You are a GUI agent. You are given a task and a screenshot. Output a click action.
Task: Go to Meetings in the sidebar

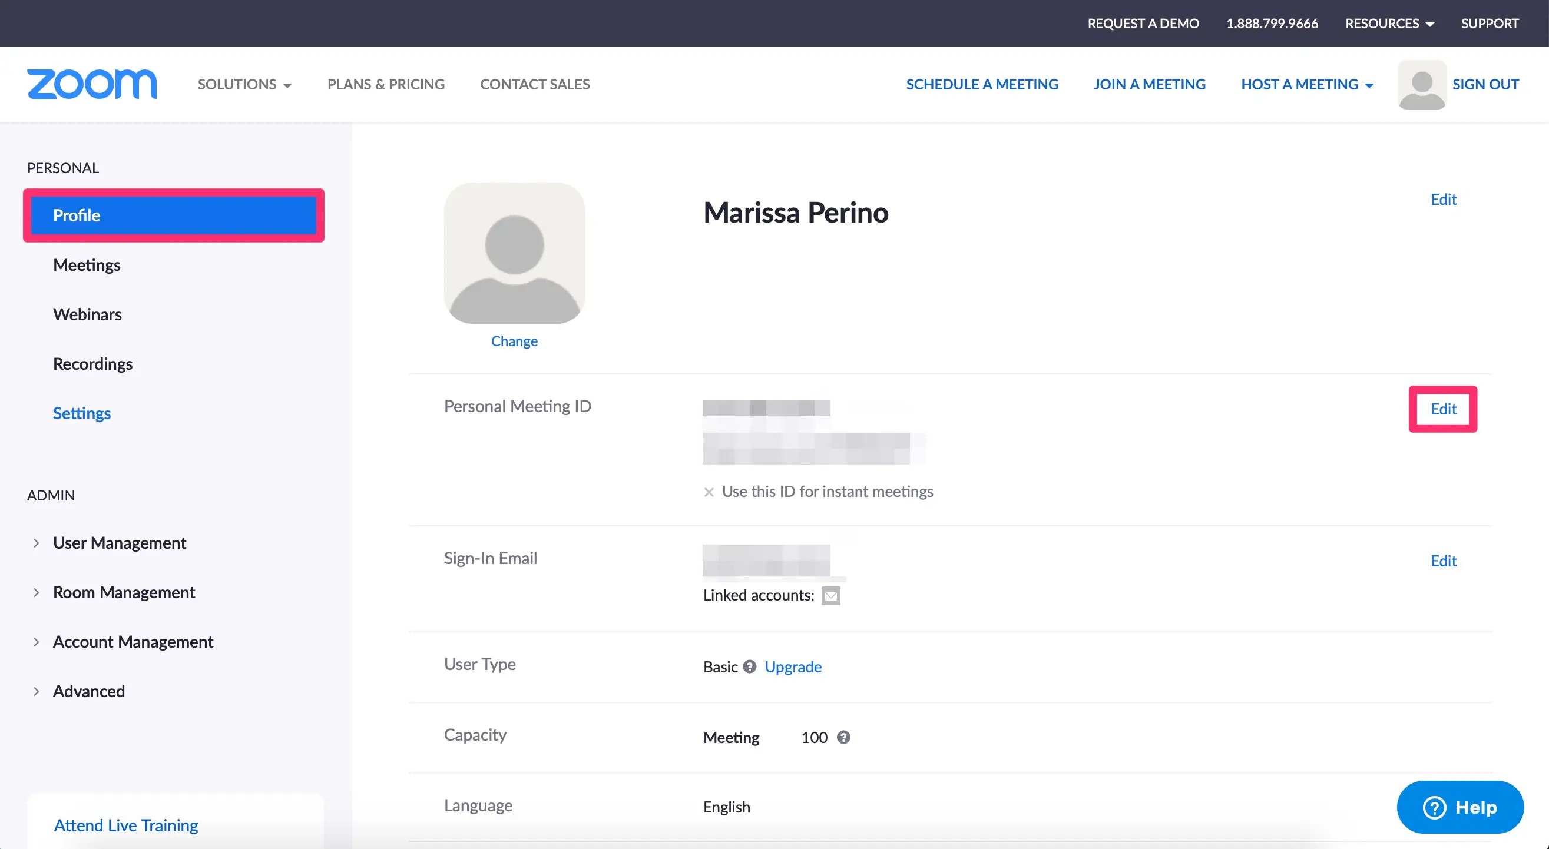coord(87,265)
